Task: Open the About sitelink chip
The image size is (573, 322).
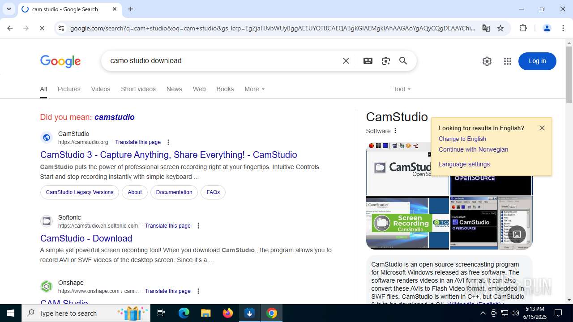Action: (135, 192)
